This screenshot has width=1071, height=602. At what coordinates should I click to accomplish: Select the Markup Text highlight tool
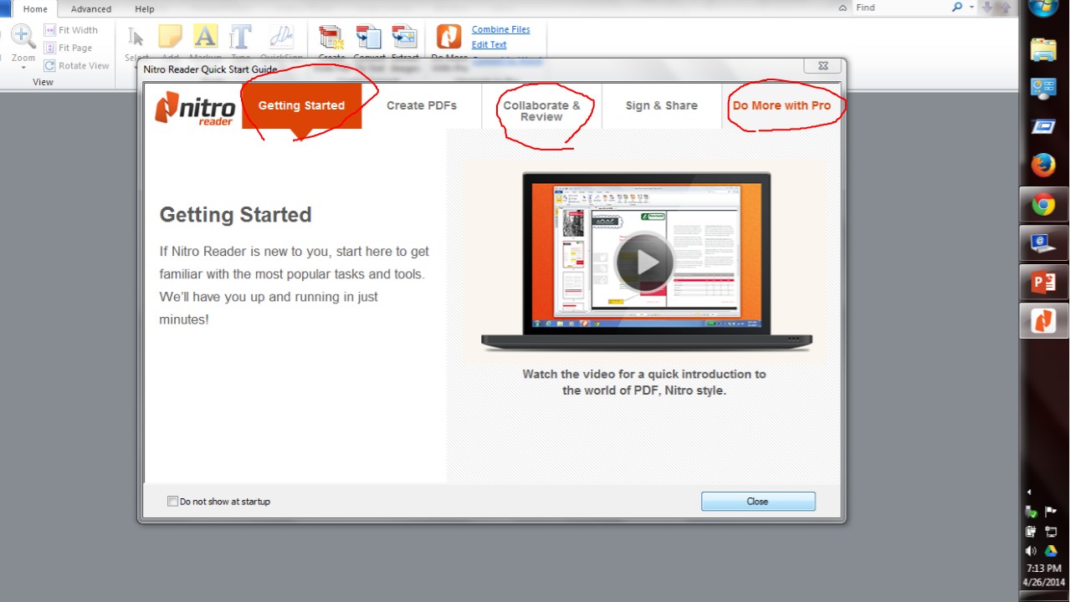pos(205,38)
